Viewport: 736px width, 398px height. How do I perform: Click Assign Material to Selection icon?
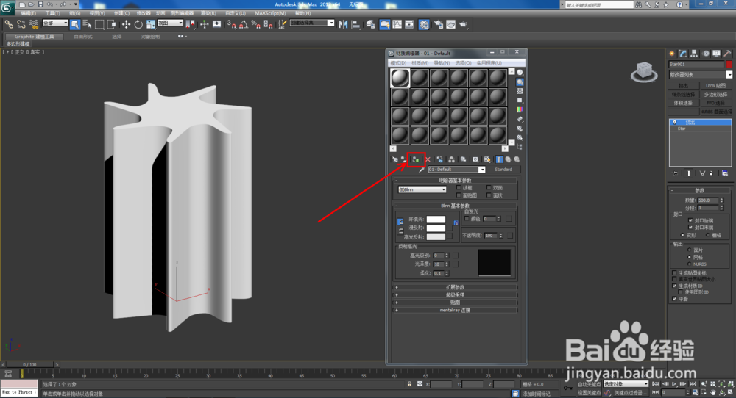pos(416,159)
